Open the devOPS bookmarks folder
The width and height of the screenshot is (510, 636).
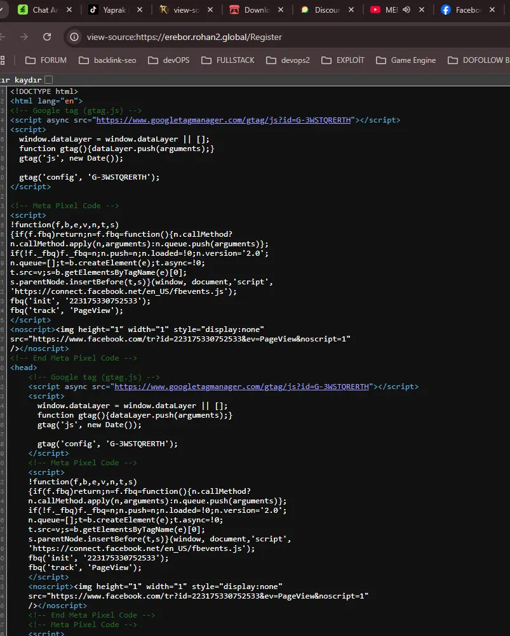point(168,60)
